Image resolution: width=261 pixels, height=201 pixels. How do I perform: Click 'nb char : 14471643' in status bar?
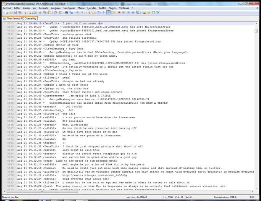click(137, 197)
